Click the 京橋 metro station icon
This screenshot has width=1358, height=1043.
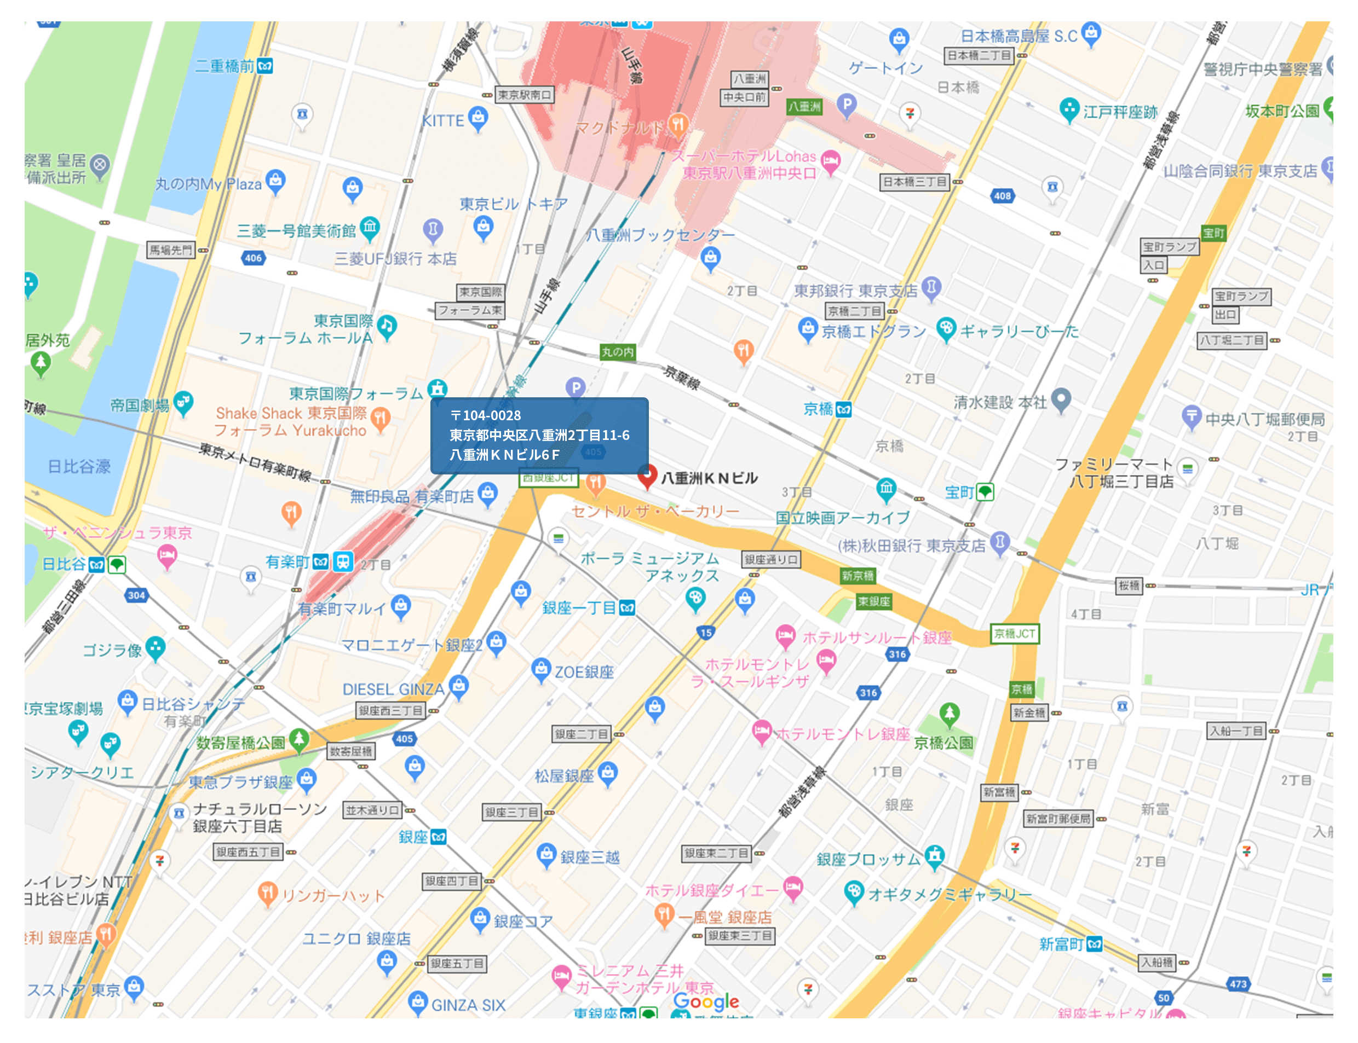click(x=844, y=409)
